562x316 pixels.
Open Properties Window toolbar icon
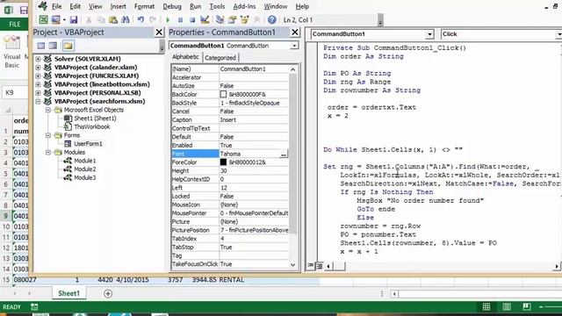click(232, 19)
